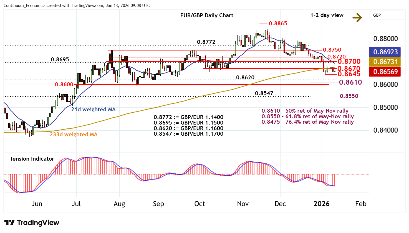
Task: Click the red 0.86569 current price tag
Action: (385, 72)
